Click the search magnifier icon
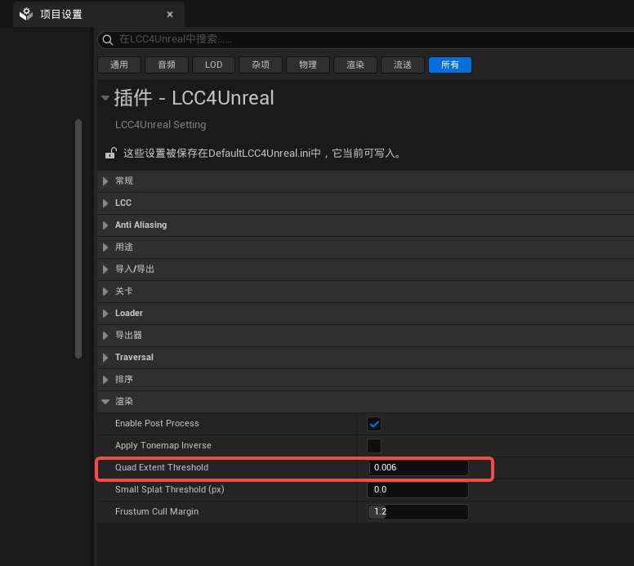The height and width of the screenshot is (566, 634). click(x=108, y=40)
